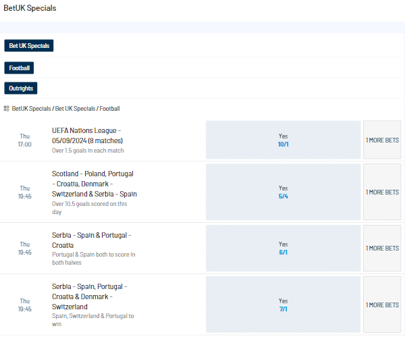Click Football in the breadcrumb trail
This screenshot has width=405, height=337.
[x=110, y=109]
